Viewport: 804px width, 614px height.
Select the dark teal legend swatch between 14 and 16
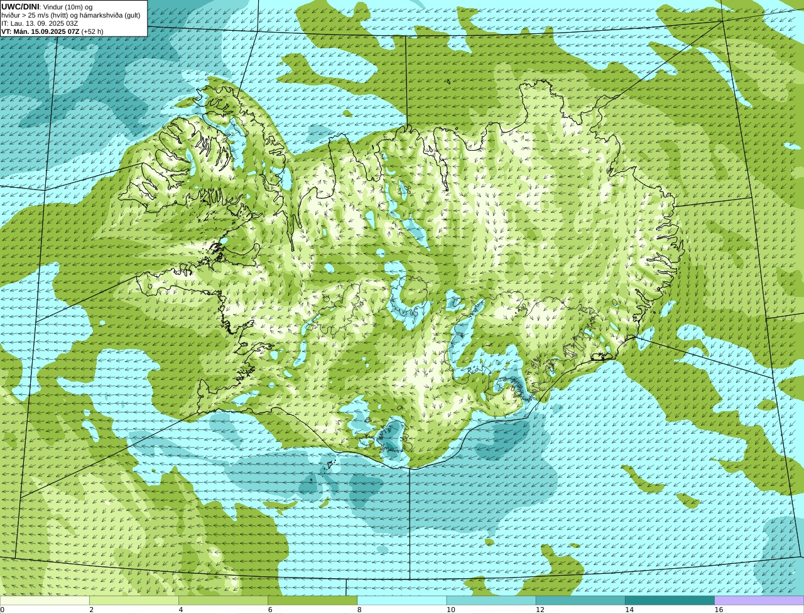[670, 601]
